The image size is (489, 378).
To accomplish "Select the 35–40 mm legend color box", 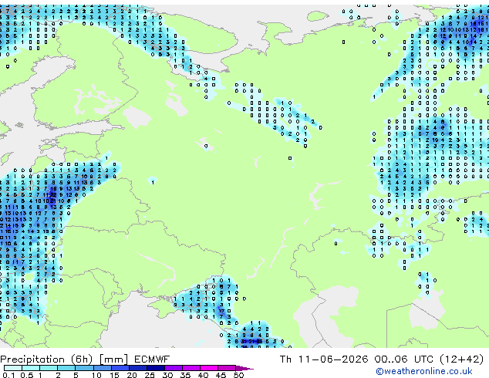I will (x=191, y=368).
